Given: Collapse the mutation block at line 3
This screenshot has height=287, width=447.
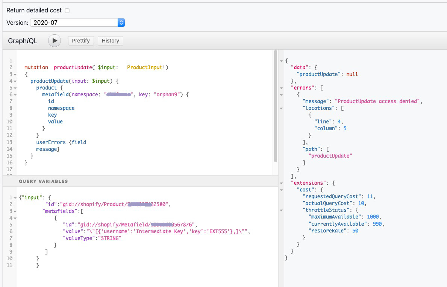Looking at the screenshot, I should coord(15,74).
